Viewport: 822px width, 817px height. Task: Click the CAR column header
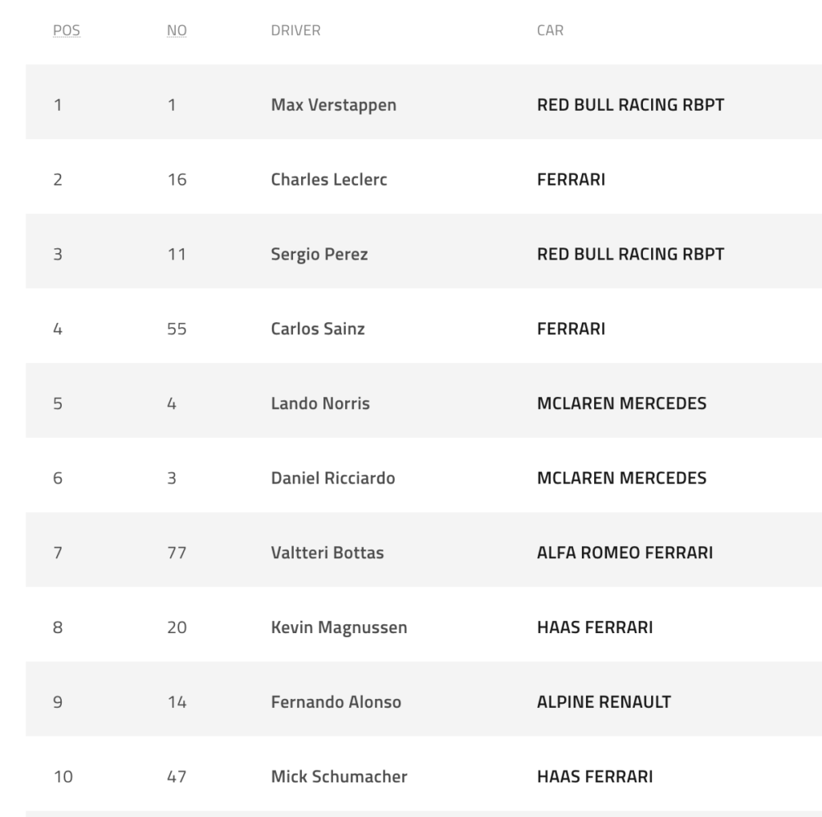point(550,31)
